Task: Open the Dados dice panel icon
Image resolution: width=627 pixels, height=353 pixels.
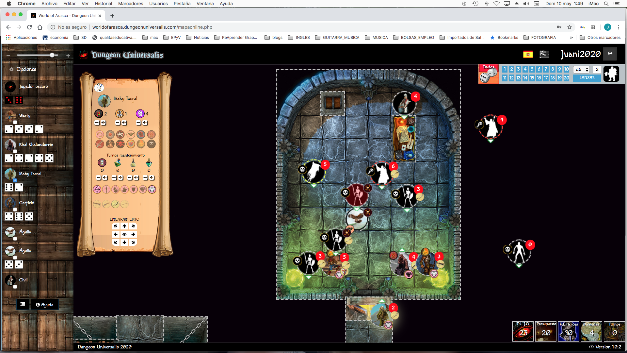Action: click(x=489, y=74)
